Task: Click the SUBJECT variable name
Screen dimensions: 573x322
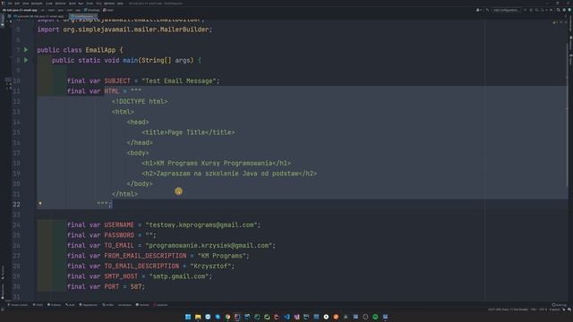Action: coord(117,80)
